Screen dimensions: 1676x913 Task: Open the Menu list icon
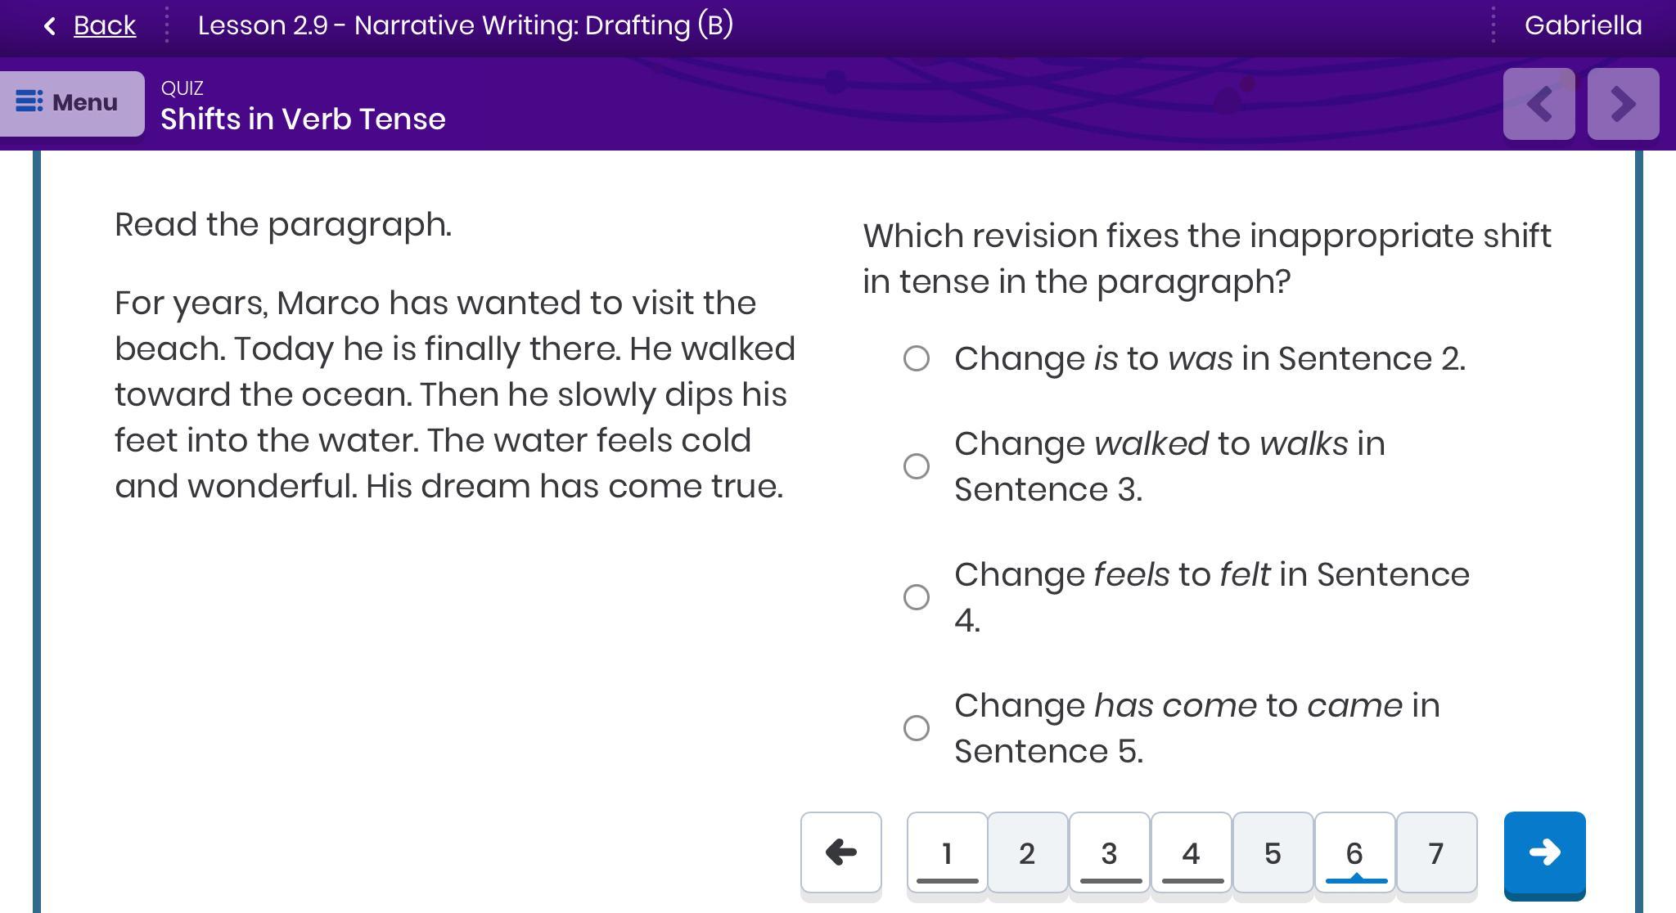point(29,102)
